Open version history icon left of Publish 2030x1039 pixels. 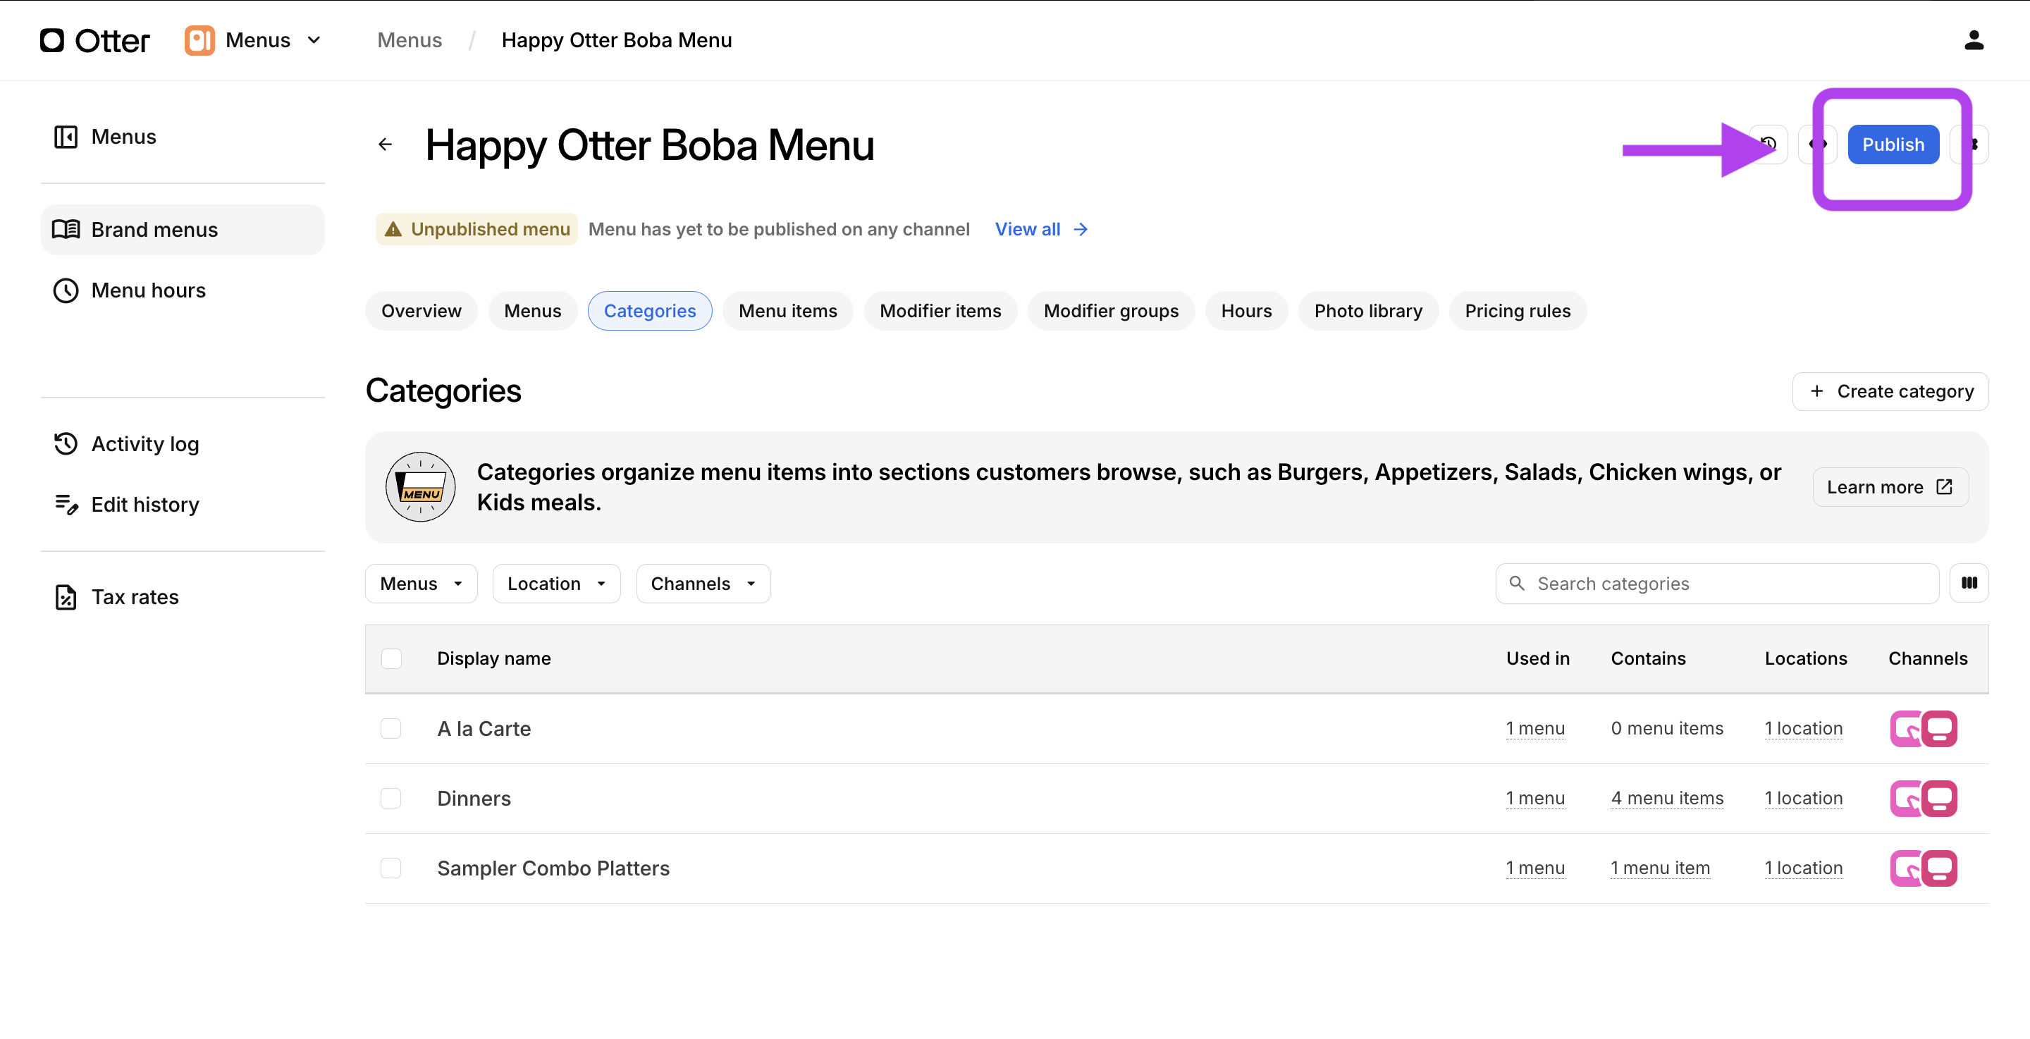tap(1768, 145)
